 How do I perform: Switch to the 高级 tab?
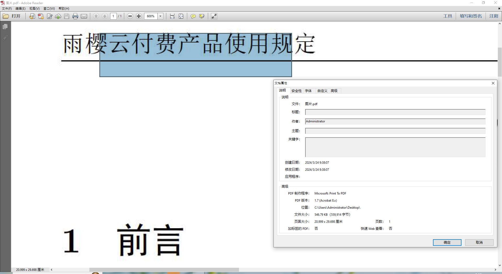pyautogui.click(x=334, y=91)
